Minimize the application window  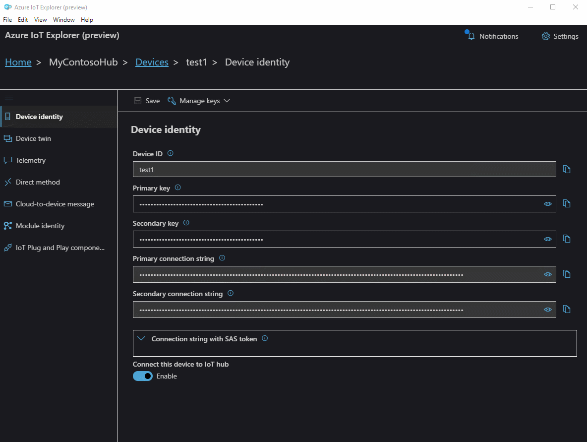(x=530, y=7)
